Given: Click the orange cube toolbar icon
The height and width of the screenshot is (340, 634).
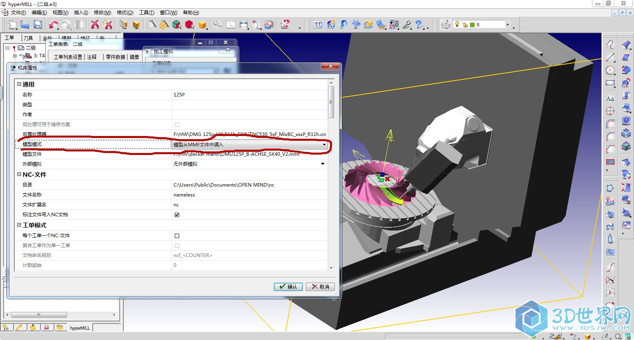Looking at the screenshot, I should point(202,25).
